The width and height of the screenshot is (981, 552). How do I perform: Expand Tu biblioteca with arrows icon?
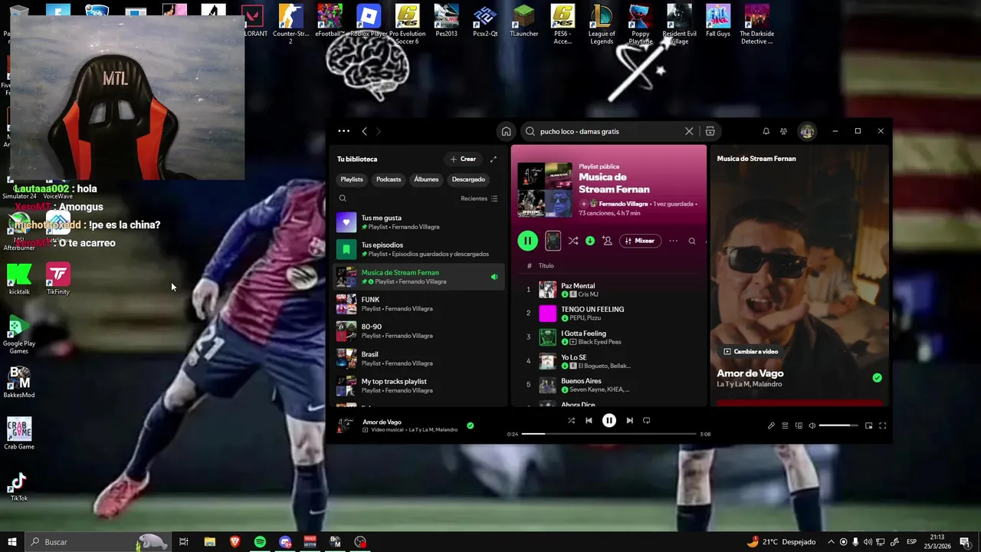pyautogui.click(x=494, y=159)
